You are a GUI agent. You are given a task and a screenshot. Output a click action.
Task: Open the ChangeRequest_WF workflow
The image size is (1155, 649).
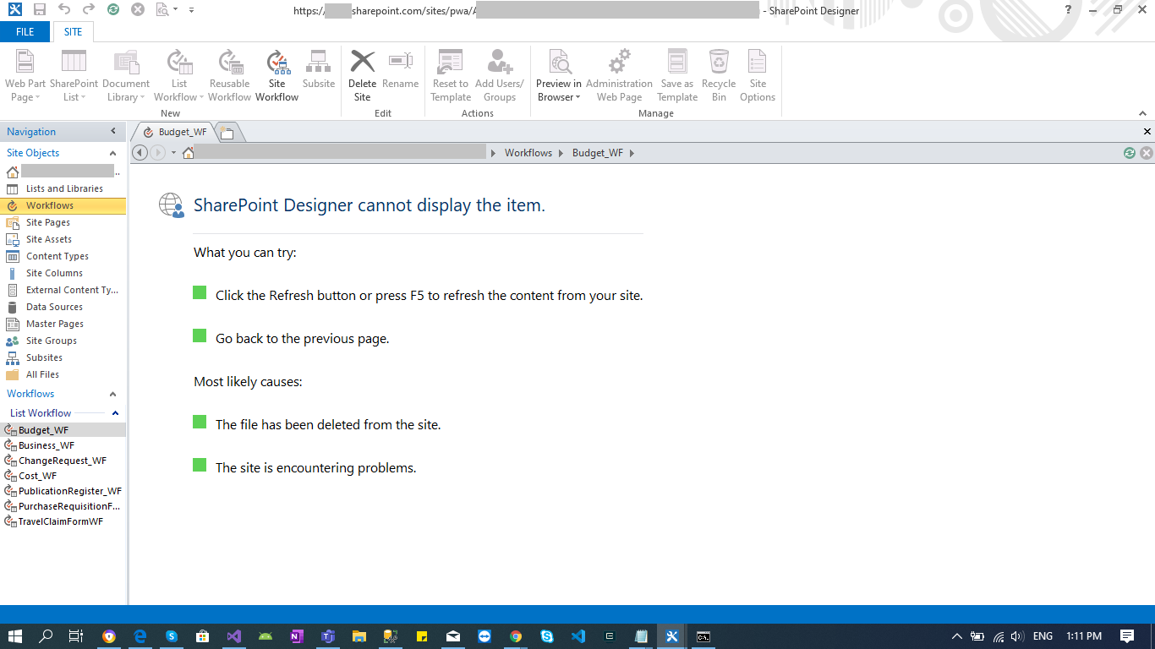(x=63, y=461)
